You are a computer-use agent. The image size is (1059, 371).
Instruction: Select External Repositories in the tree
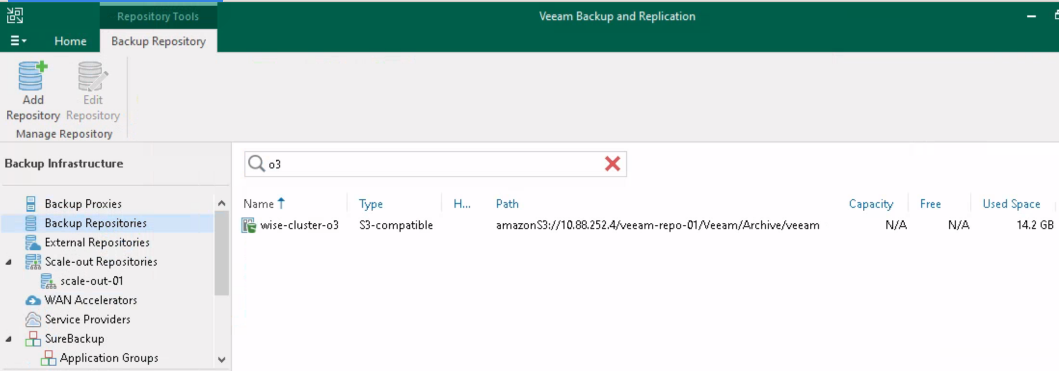click(97, 242)
